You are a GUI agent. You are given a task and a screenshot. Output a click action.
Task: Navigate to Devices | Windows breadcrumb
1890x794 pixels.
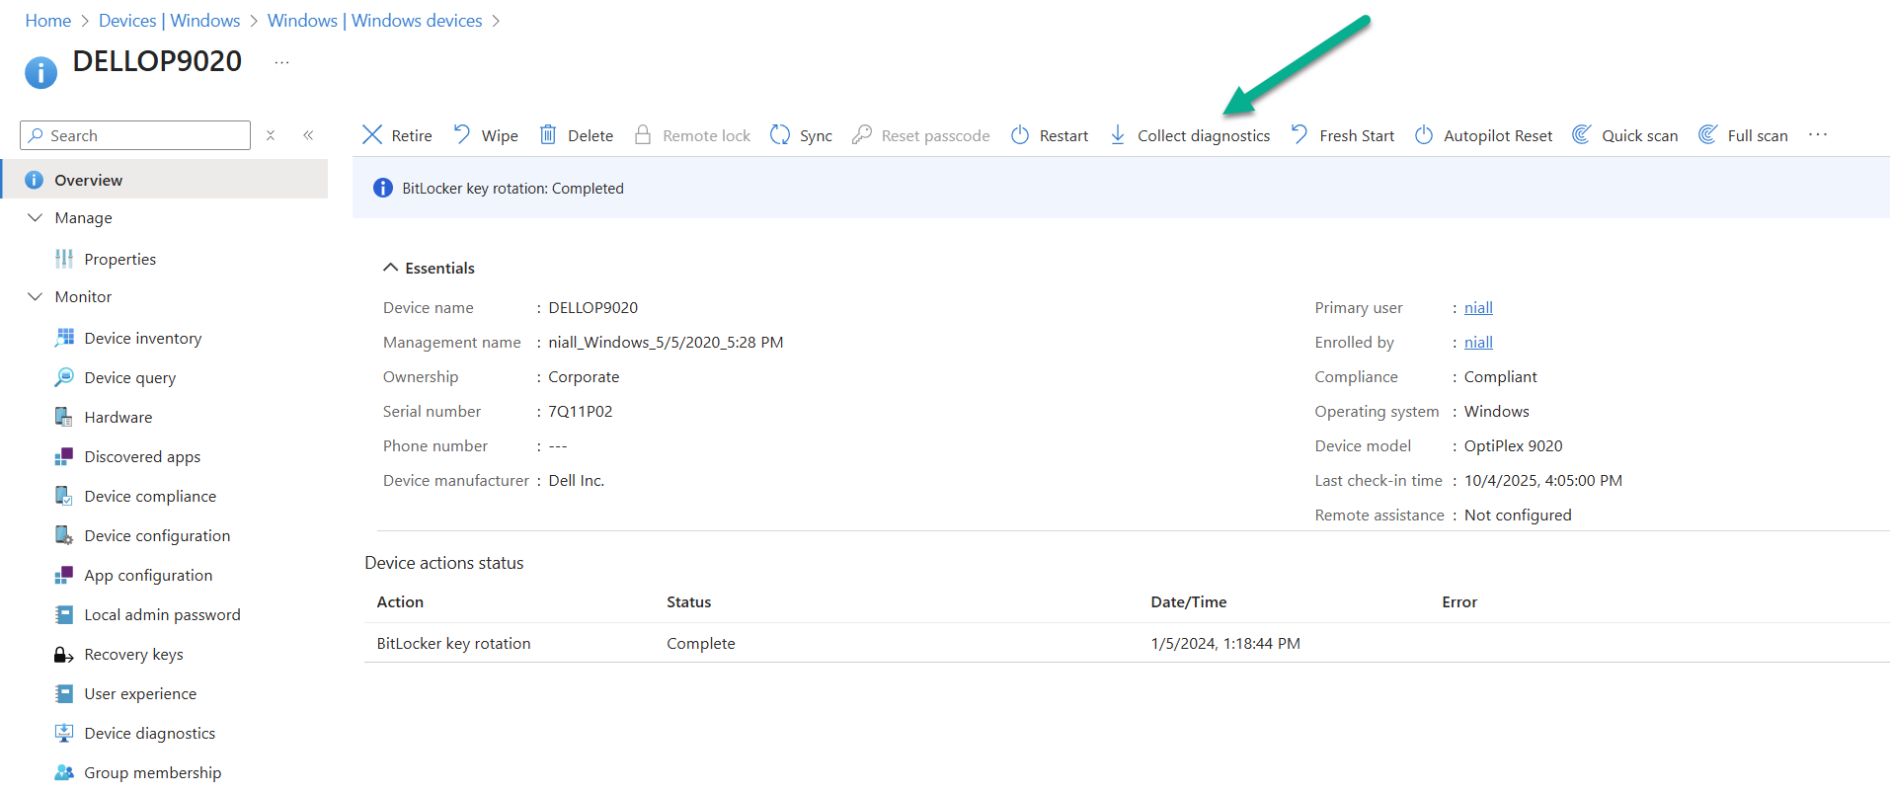tap(169, 21)
